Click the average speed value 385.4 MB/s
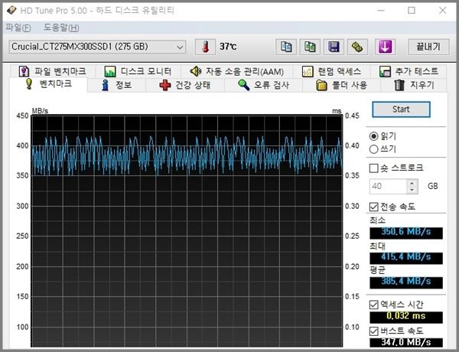459x352 pixels. point(406,282)
